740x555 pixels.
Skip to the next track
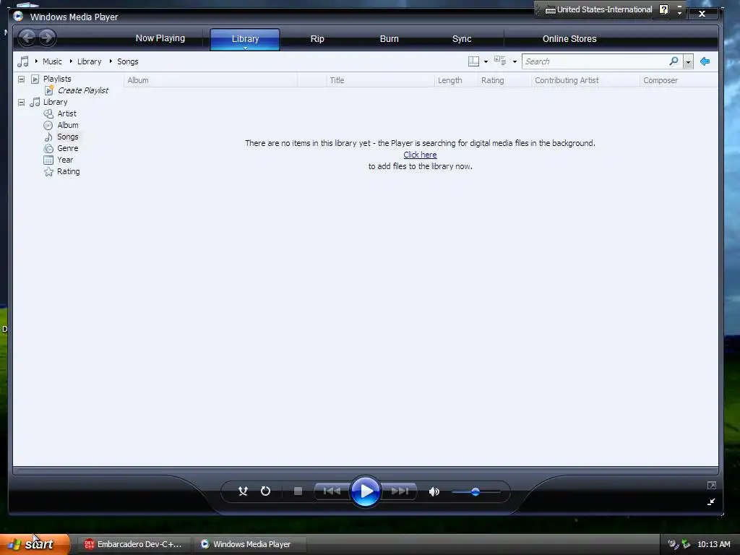399,491
